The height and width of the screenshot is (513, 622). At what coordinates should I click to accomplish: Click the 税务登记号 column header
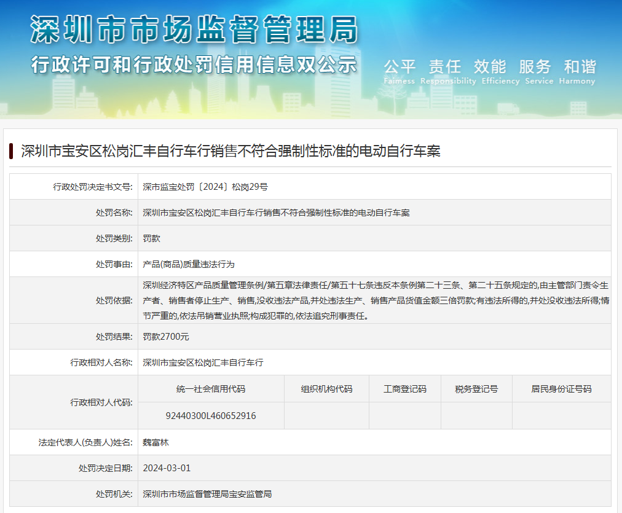(476, 389)
